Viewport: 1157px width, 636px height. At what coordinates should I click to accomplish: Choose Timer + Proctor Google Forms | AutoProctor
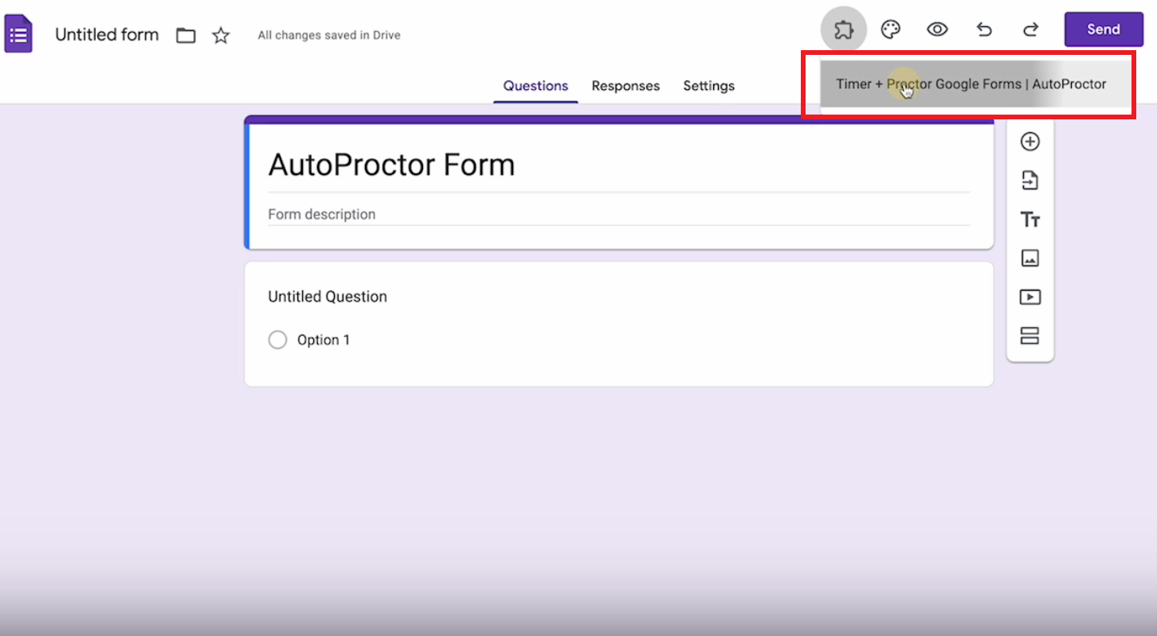(x=975, y=84)
